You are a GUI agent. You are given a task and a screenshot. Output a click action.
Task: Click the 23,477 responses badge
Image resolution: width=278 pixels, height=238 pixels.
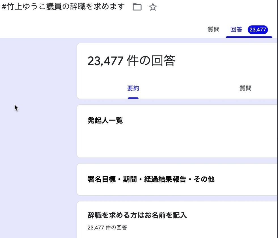click(258, 29)
